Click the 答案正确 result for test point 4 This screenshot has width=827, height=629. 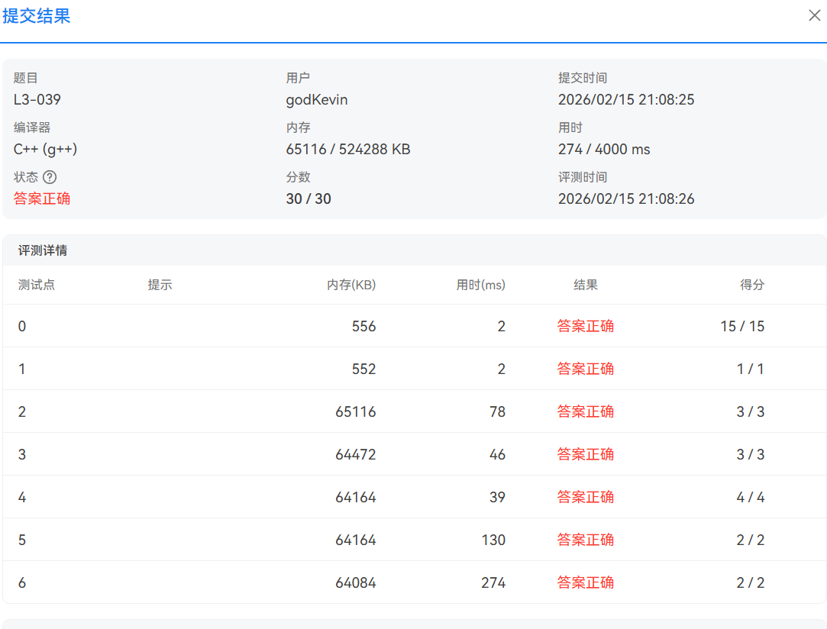[586, 497]
